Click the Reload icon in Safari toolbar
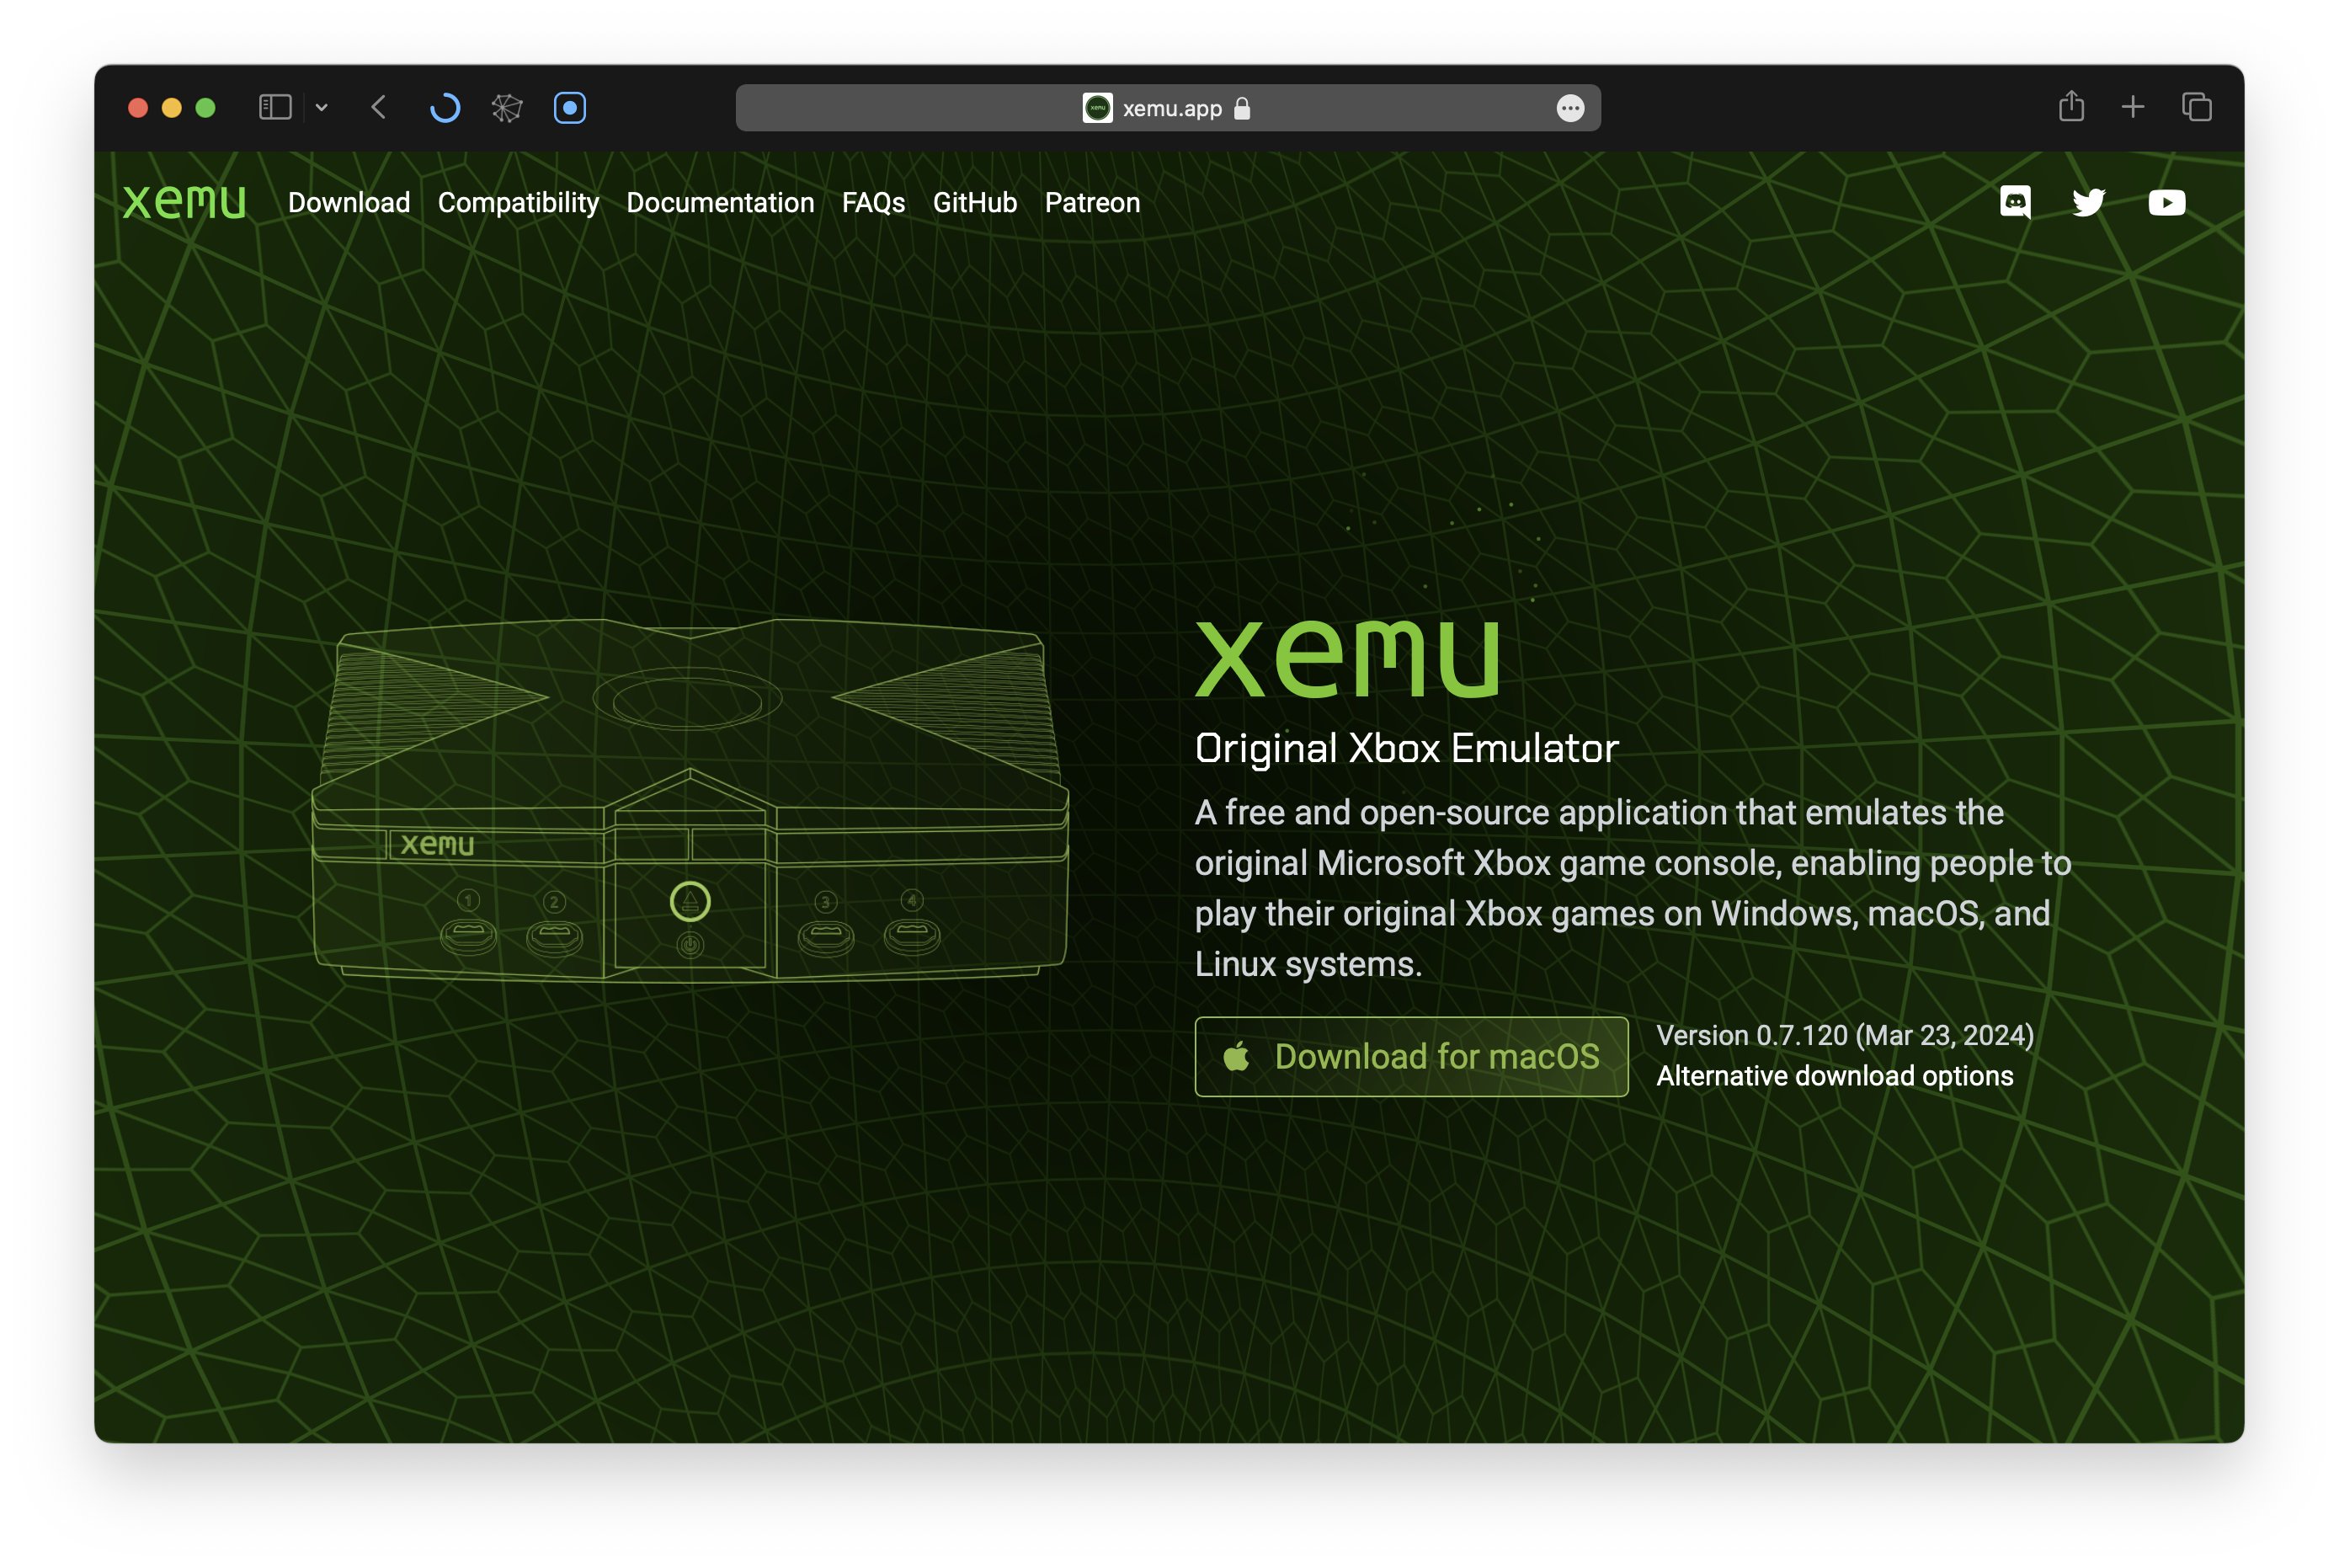2339x1568 pixels. [445, 107]
